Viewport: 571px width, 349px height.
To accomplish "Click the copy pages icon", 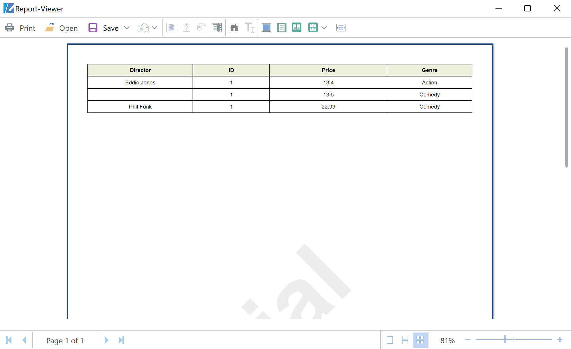I will (202, 28).
